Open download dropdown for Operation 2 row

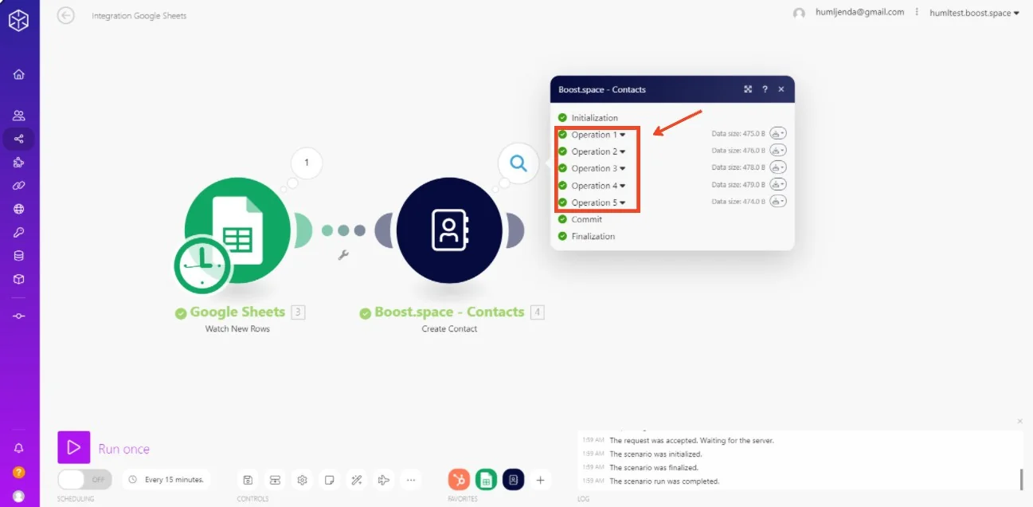coord(778,151)
